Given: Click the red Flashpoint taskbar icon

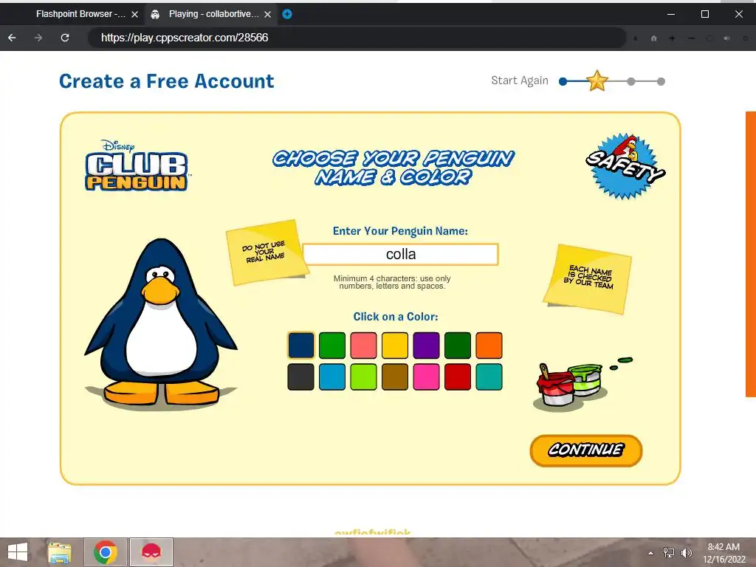Looking at the screenshot, I should click(151, 552).
